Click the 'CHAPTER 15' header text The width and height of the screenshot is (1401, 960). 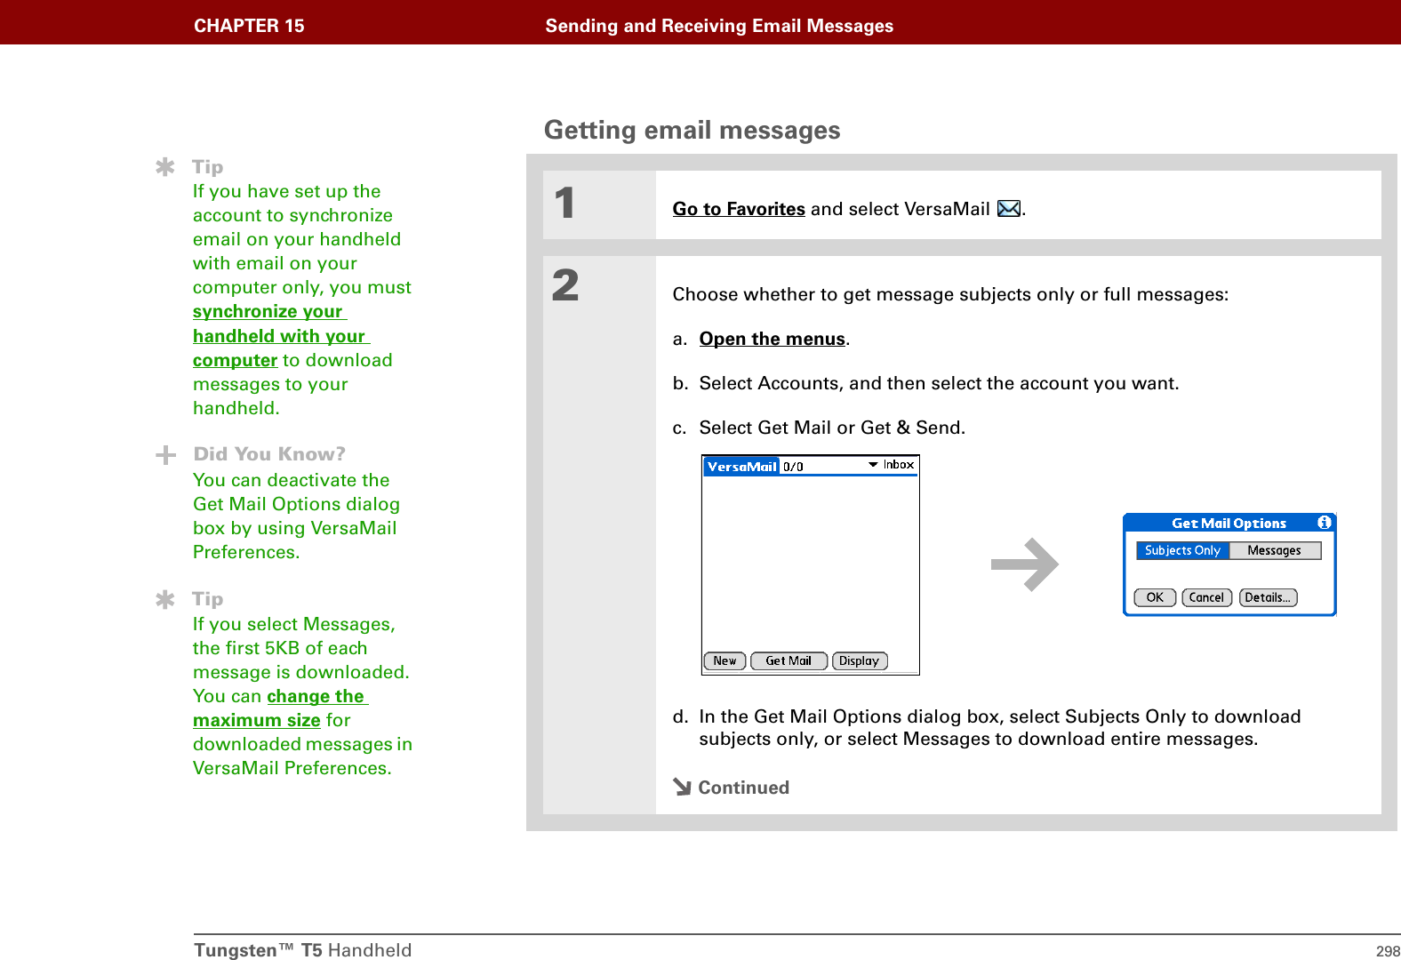(x=249, y=26)
